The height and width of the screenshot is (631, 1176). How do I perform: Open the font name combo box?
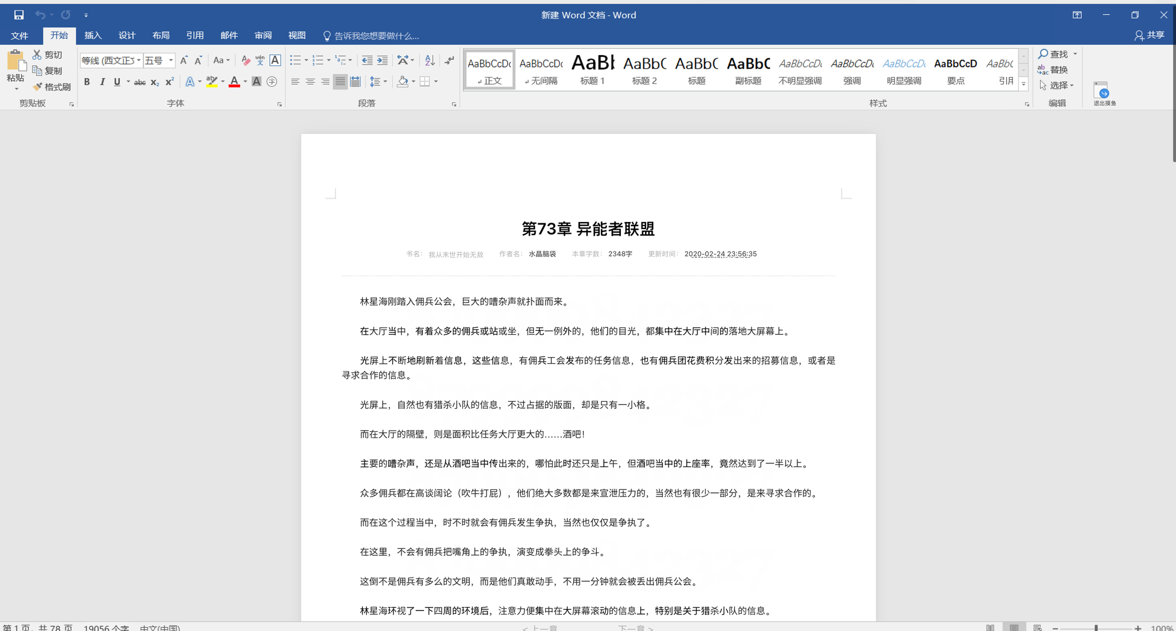112,61
